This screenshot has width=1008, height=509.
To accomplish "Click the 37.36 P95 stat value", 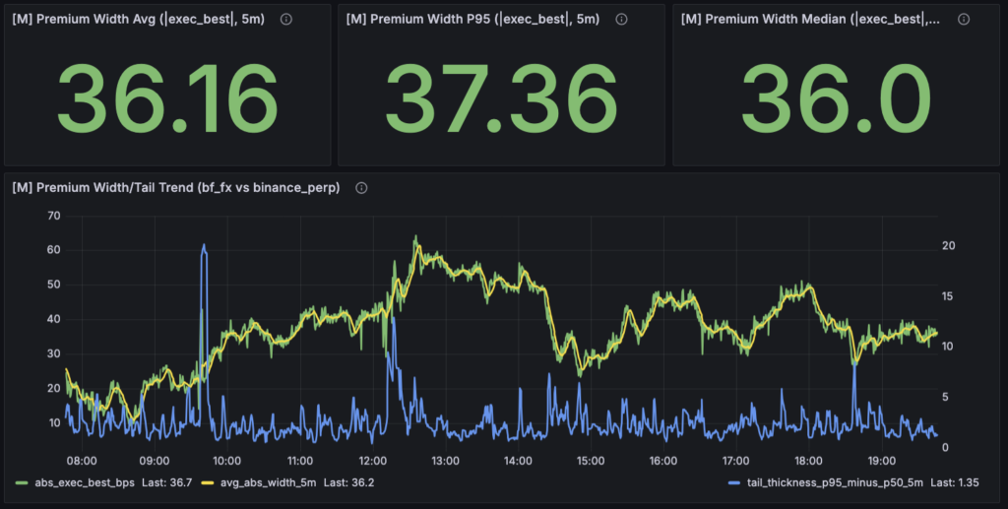I will click(x=501, y=98).
